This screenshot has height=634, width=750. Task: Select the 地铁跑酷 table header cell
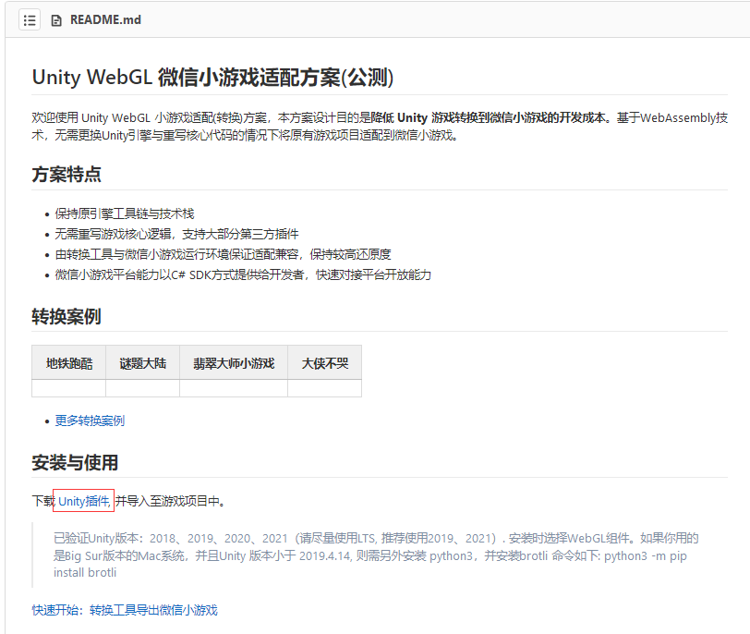tap(69, 363)
